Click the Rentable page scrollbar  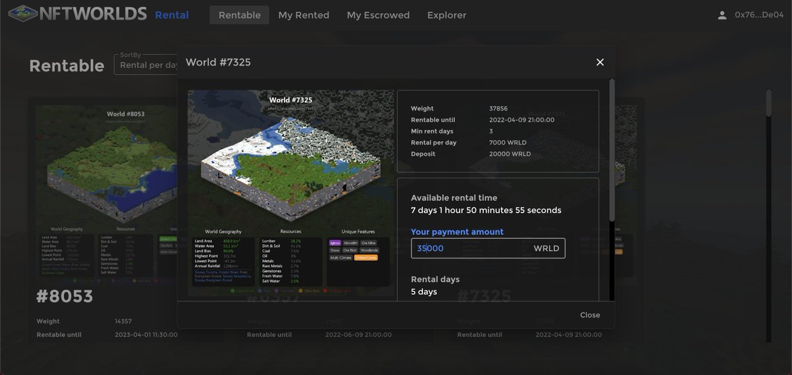pyautogui.click(x=768, y=102)
